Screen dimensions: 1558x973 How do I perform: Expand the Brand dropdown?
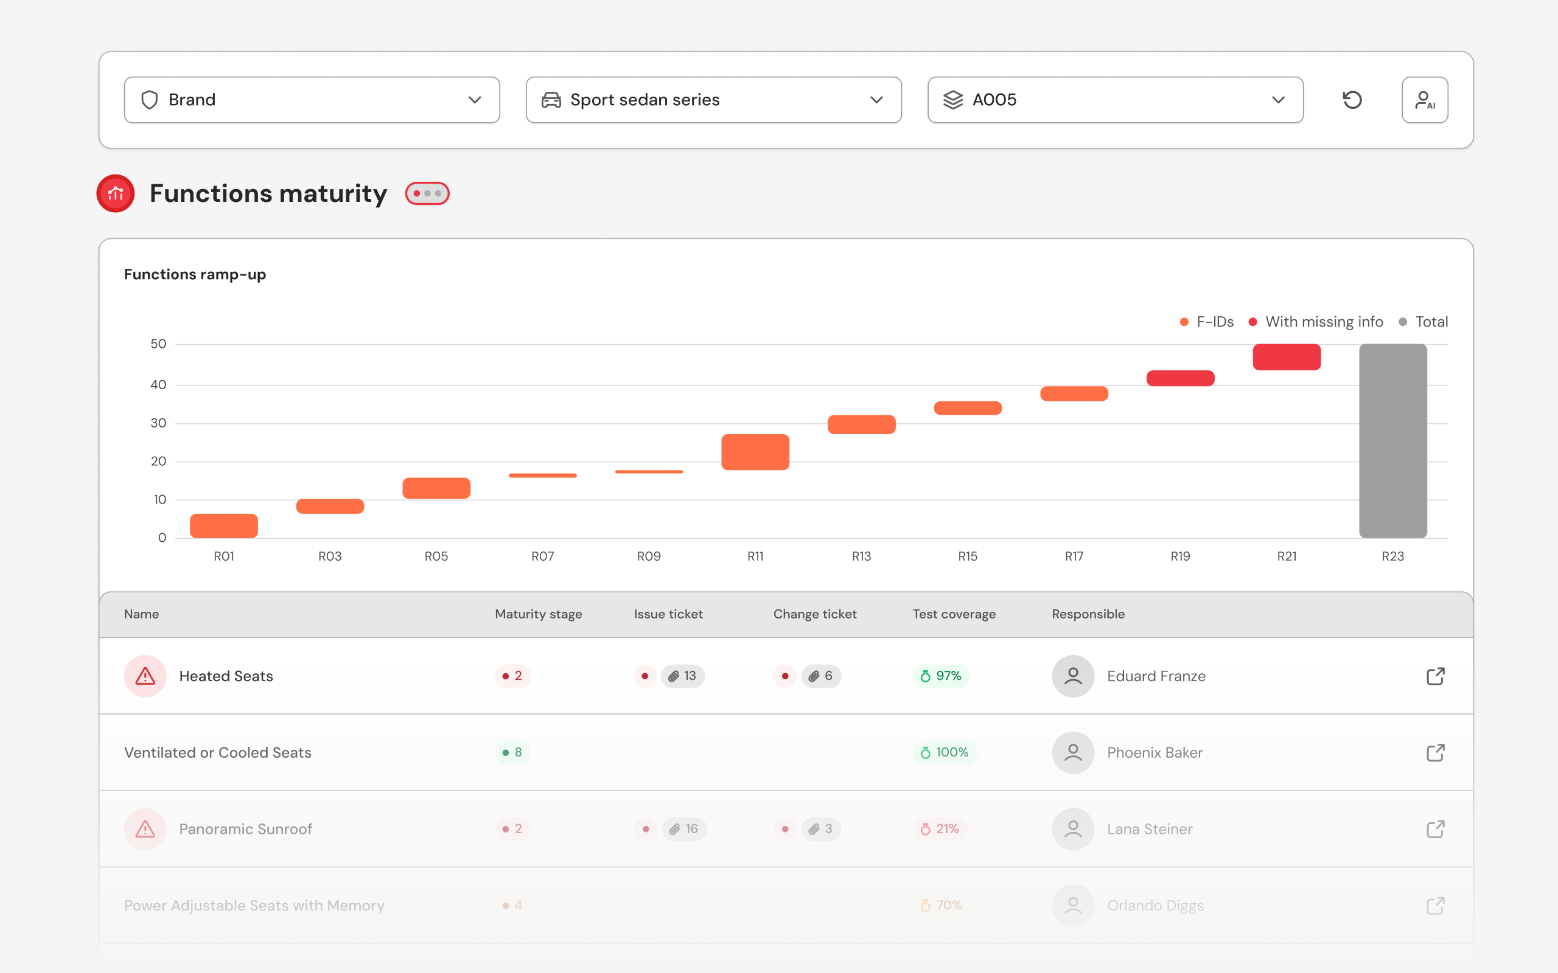point(312,100)
